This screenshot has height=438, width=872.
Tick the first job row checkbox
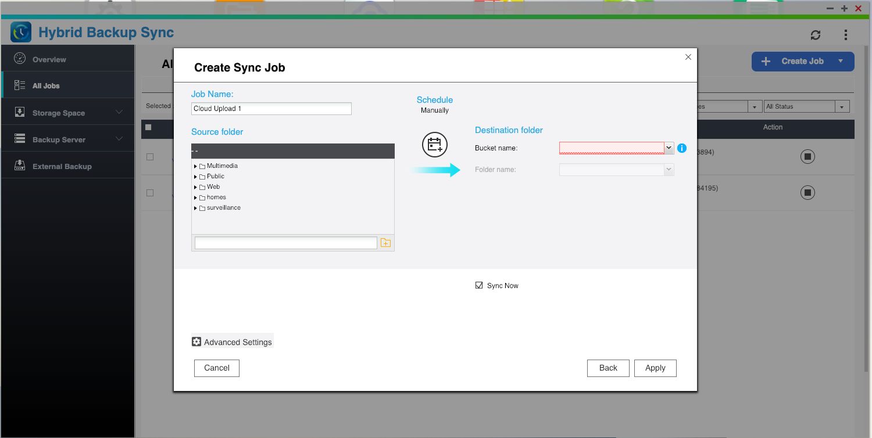coord(150,157)
